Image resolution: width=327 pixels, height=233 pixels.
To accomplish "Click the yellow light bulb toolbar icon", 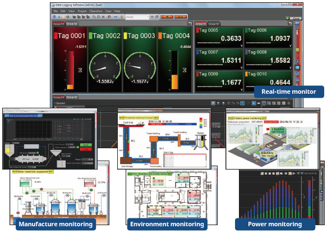I will click(122, 17).
